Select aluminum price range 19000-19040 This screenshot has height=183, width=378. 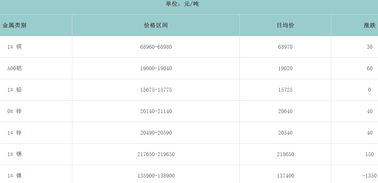pos(156,68)
